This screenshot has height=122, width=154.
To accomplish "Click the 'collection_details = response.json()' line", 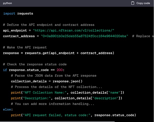I will 47,81.
